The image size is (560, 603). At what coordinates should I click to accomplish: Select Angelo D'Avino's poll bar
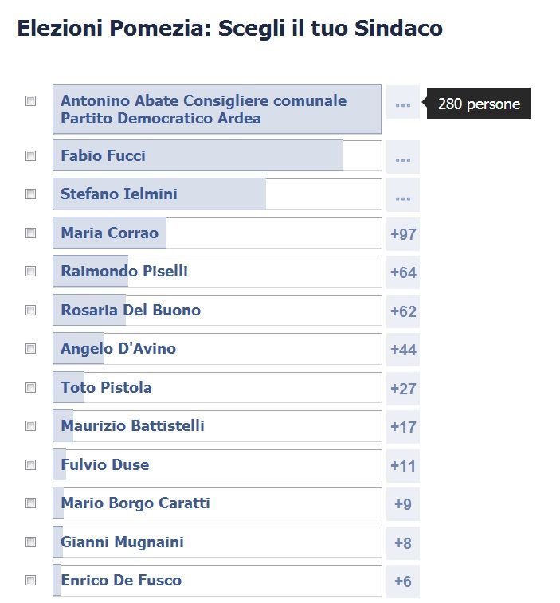(x=217, y=349)
